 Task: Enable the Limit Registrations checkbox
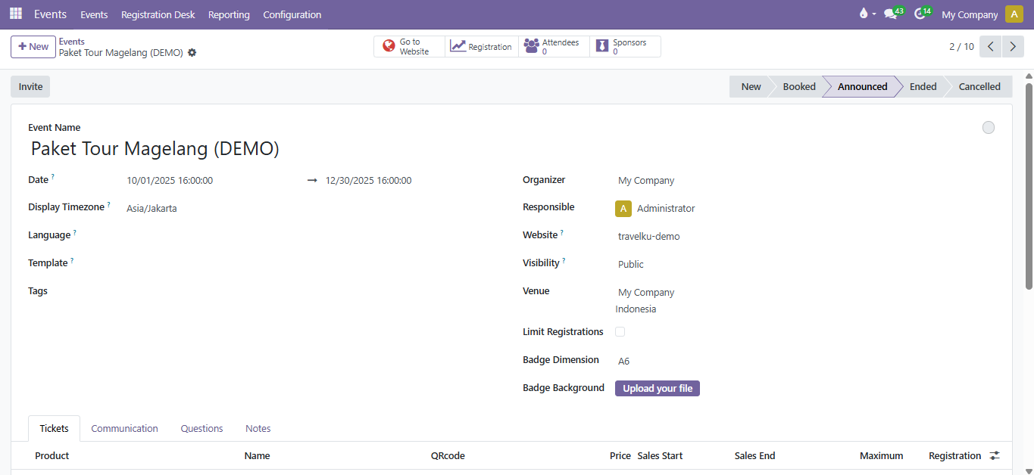[x=620, y=332]
